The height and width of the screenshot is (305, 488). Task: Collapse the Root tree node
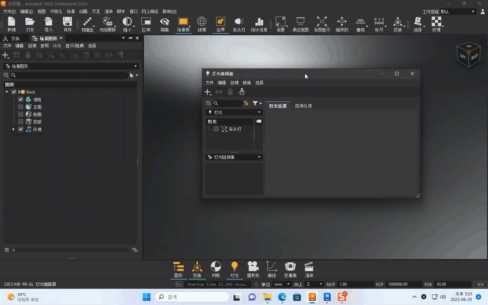7,92
